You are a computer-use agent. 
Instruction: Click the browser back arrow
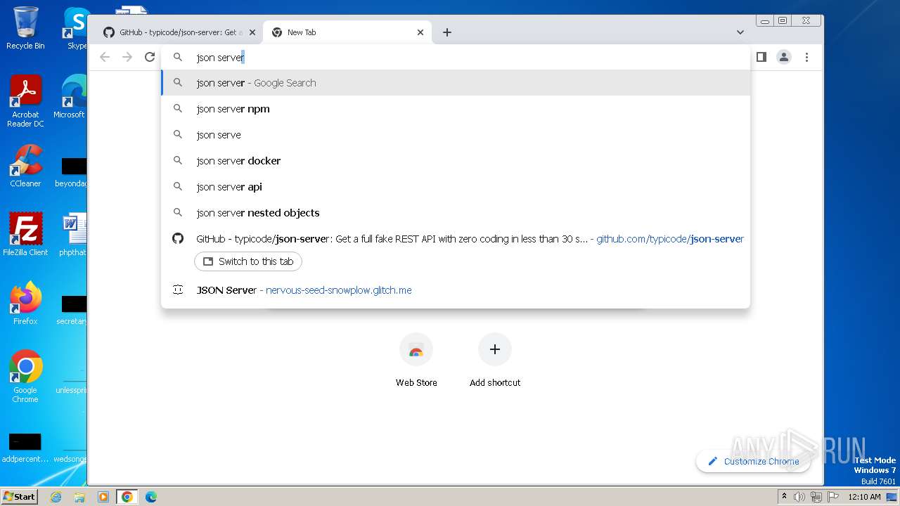(x=105, y=57)
